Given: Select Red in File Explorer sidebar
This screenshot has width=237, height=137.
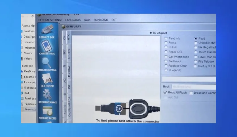Looking at the screenshot, I should coord(26,93).
